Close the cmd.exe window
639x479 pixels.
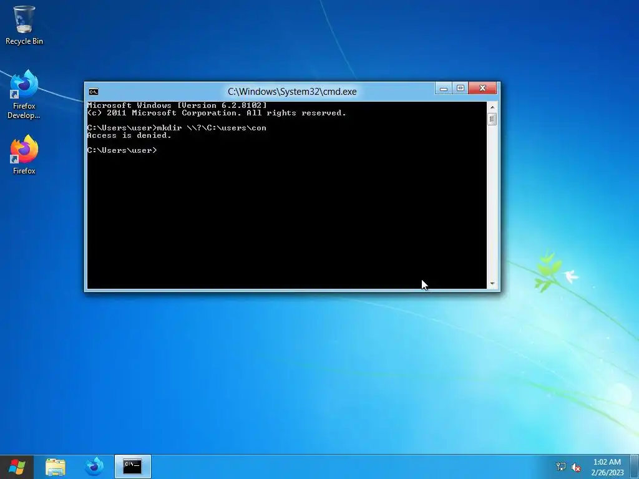coord(482,88)
